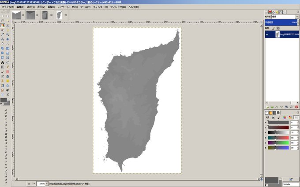Select the Clone stamp tool
The image size is (300, 187).
click(3, 81)
